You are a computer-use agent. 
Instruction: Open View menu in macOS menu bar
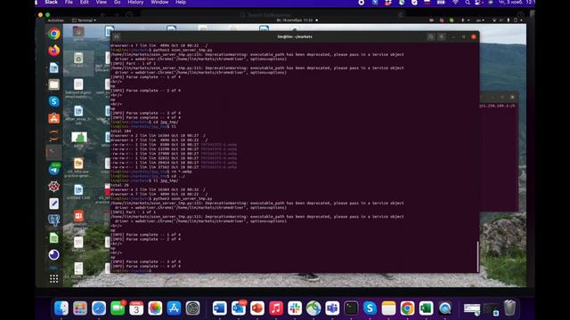[x=101, y=2]
